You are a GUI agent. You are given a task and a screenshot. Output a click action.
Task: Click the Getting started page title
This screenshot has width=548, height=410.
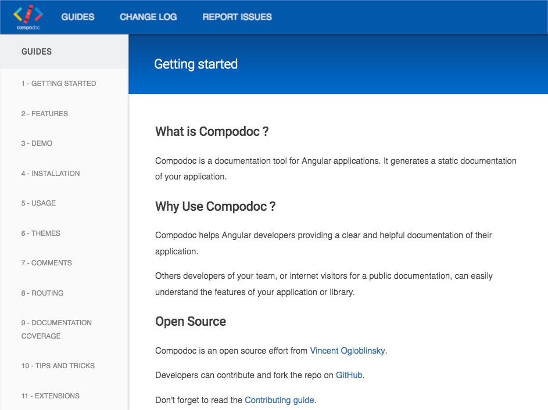point(196,64)
